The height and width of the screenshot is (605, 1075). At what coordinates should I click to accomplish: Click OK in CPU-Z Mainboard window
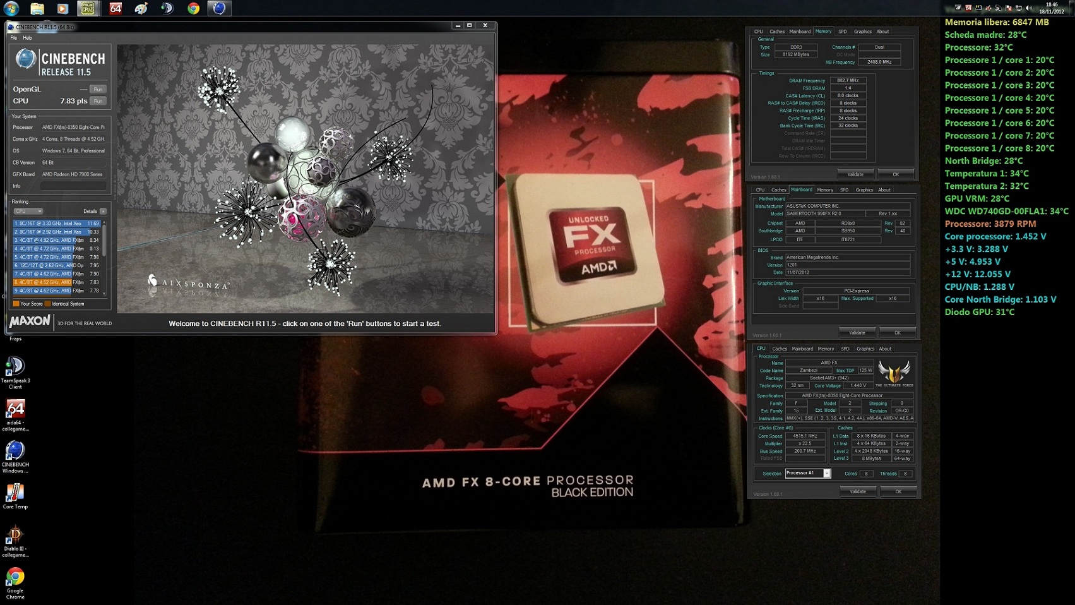coord(898,333)
